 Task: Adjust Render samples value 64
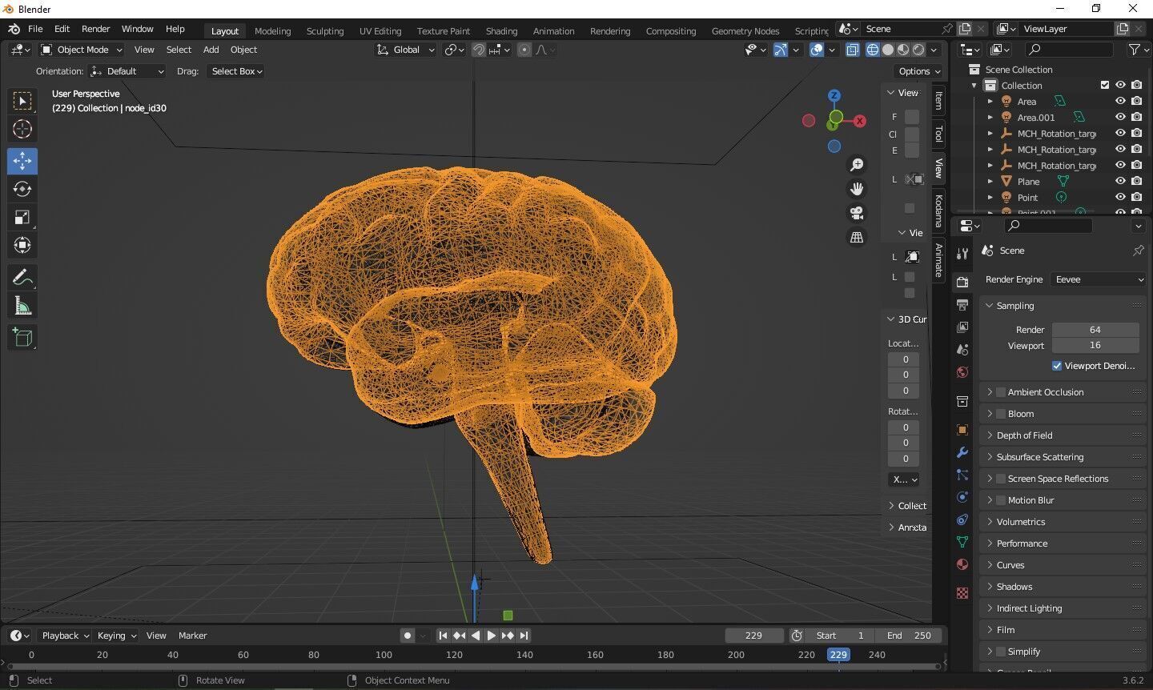(x=1095, y=330)
